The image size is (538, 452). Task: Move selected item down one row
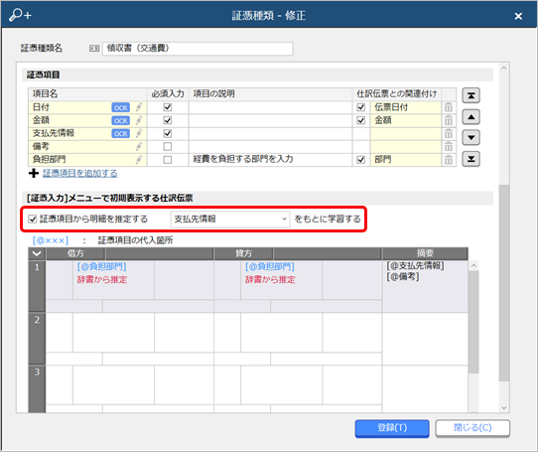click(x=471, y=138)
